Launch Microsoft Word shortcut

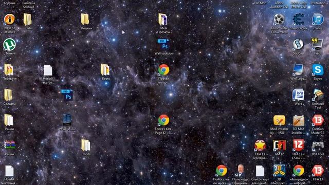(298, 95)
